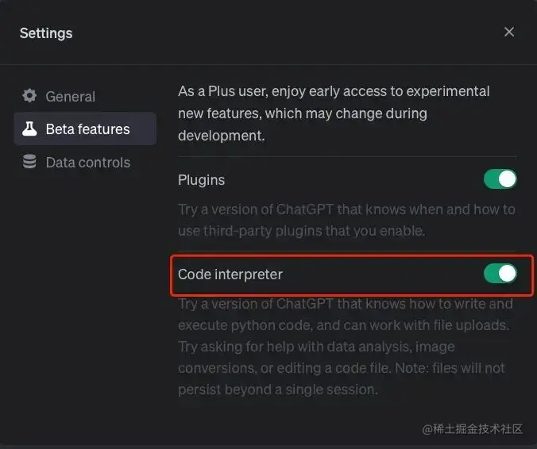This screenshot has width=537, height=449.
Task: Click the Data controls database icon
Action: (x=29, y=162)
